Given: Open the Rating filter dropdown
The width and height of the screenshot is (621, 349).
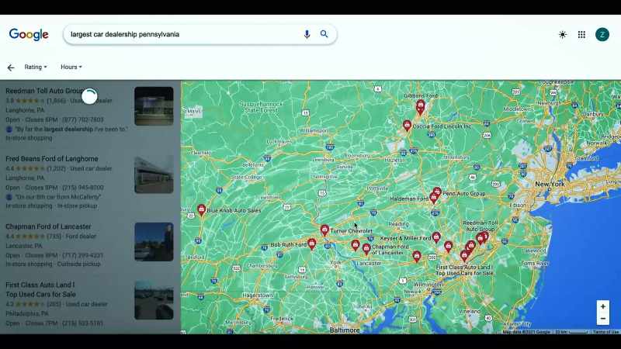Looking at the screenshot, I should (36, 67).
